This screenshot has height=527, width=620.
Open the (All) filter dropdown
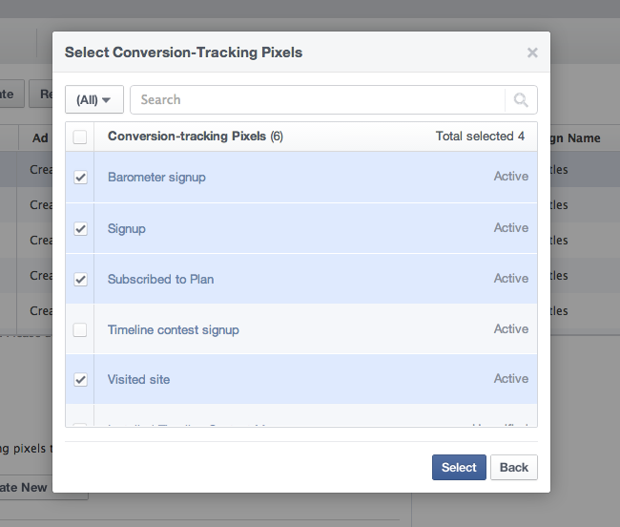[x=94, y=99]
